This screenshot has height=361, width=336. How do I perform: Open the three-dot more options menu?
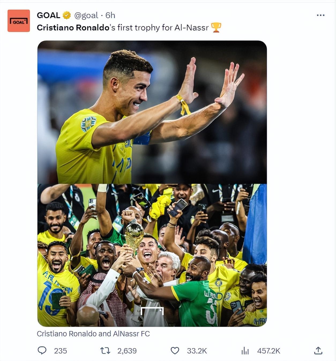coord(320,15)
